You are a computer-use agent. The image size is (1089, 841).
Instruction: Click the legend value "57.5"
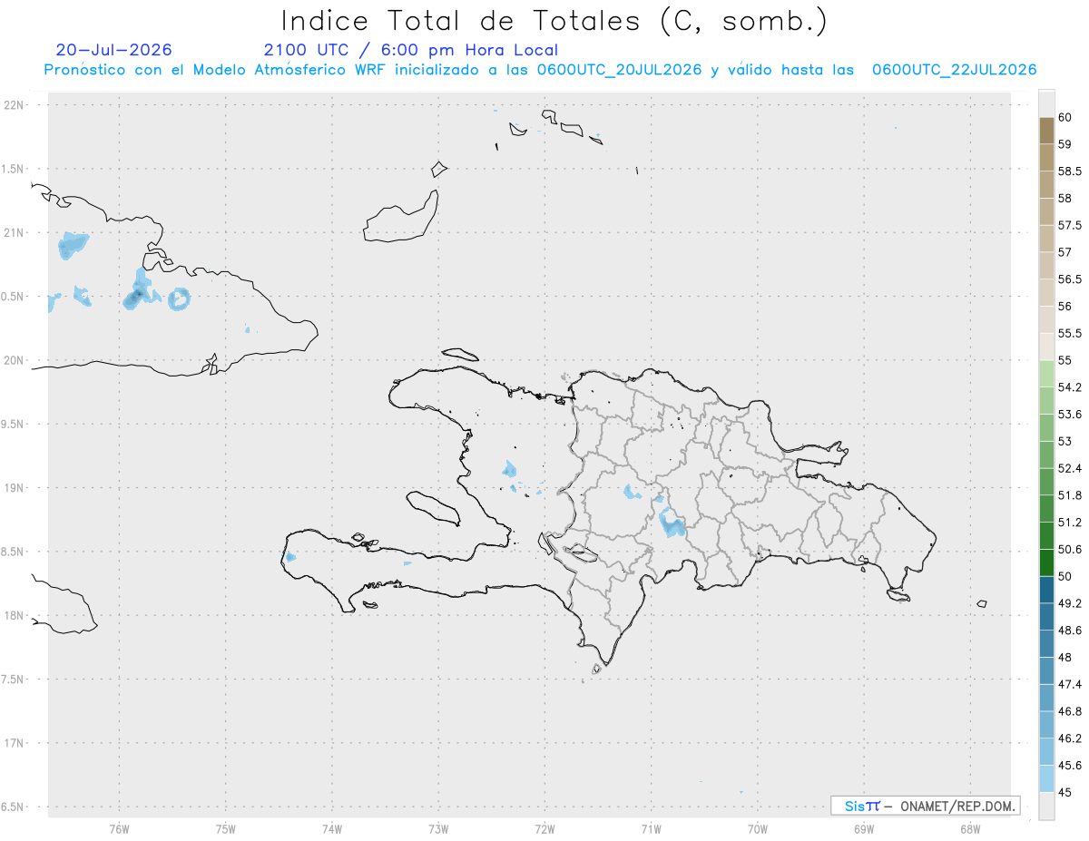click(x=1070, y=225)
